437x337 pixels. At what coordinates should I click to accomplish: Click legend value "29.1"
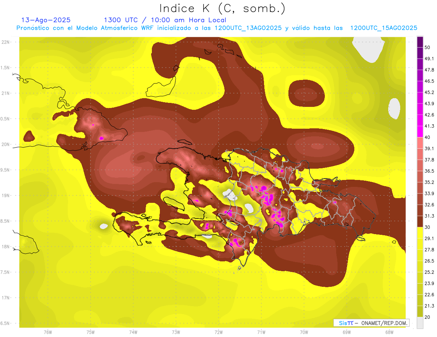tap(429, 238)
